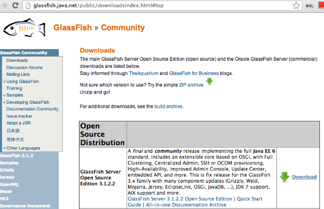Open Samples in lower blue sidebar
Viewport: 324px width, 209px height.
pyautogui.click(x=9, y=163)
